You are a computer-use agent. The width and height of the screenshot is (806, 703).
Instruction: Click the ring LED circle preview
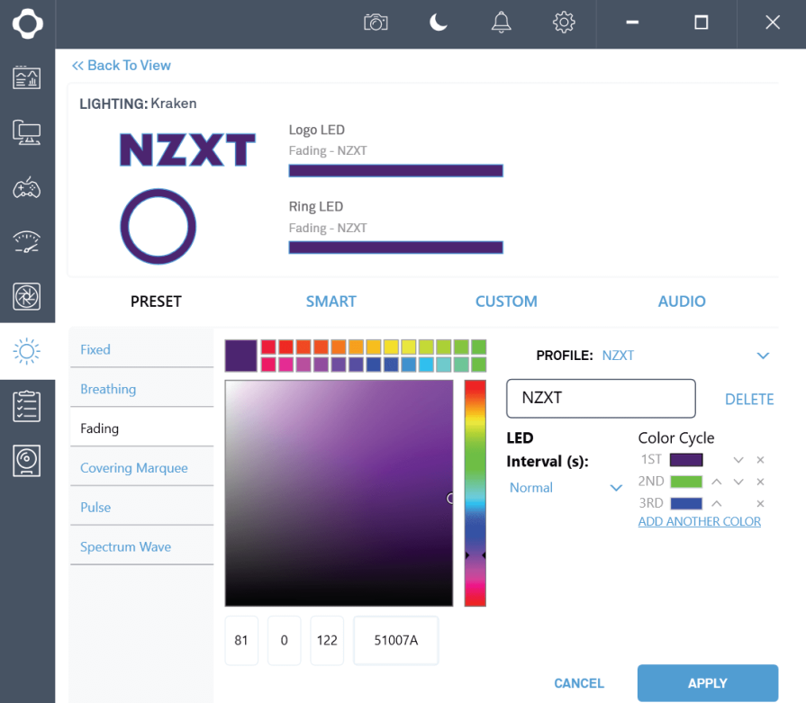(158, 227)
